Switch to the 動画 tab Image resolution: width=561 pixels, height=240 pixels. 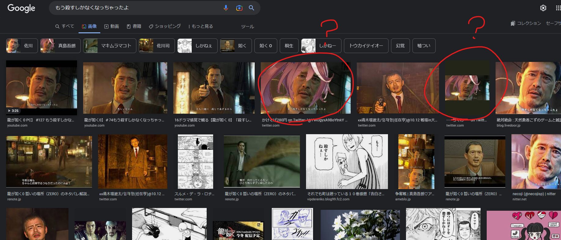tap(112, 26)
